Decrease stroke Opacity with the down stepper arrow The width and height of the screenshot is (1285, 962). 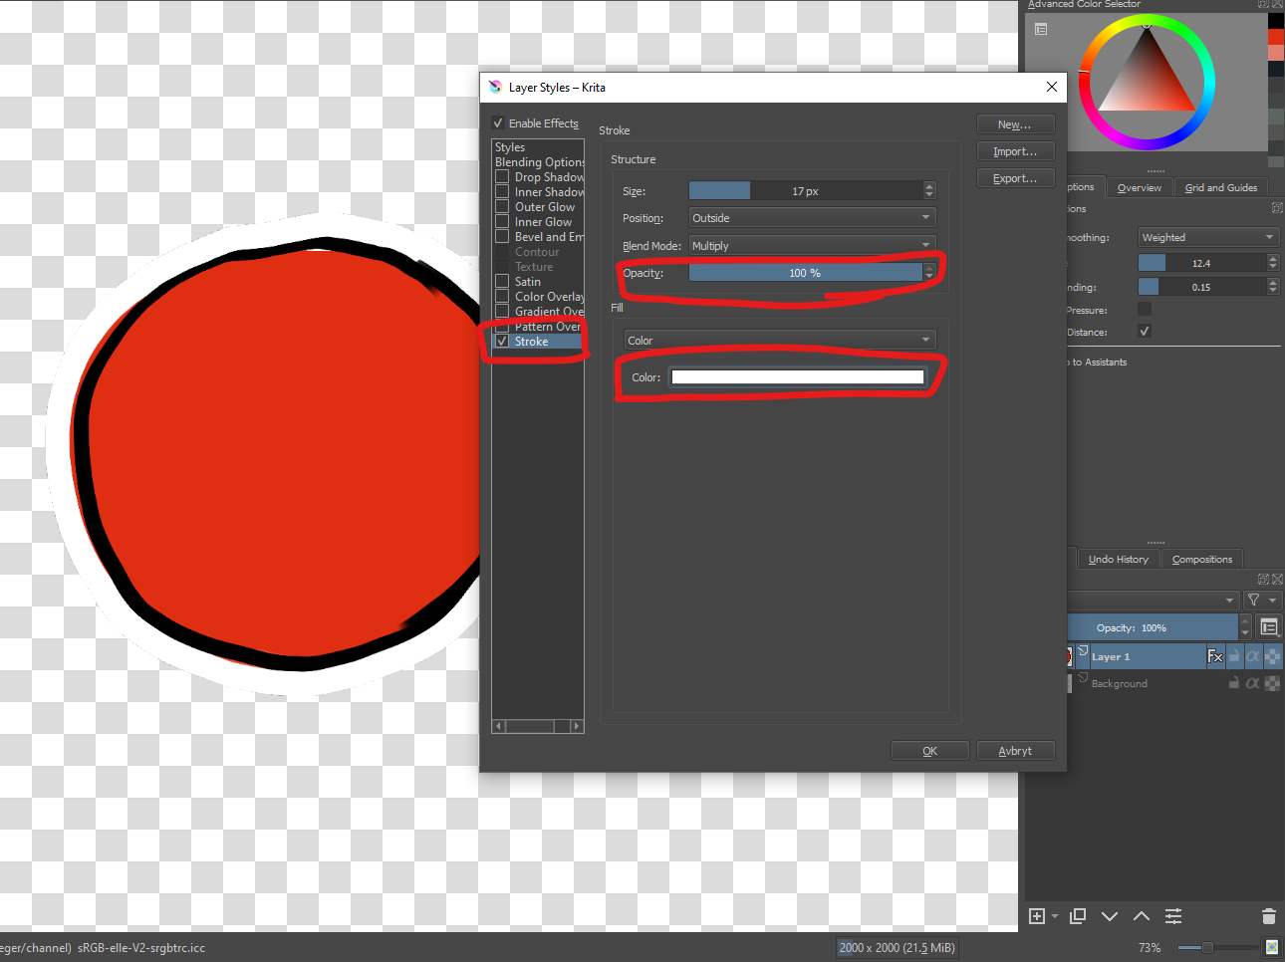pos(929,277)
